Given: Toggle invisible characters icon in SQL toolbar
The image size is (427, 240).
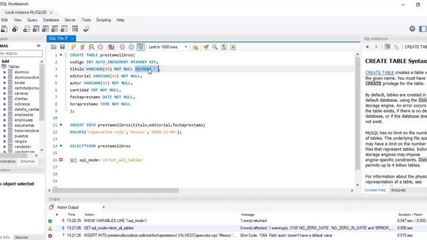Looking at the screenshot, I should [x=224, y=47].
